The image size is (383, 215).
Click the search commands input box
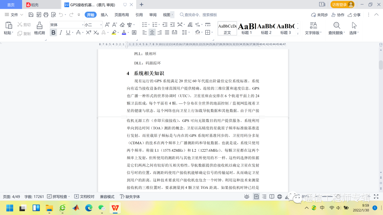click(200, 15)
